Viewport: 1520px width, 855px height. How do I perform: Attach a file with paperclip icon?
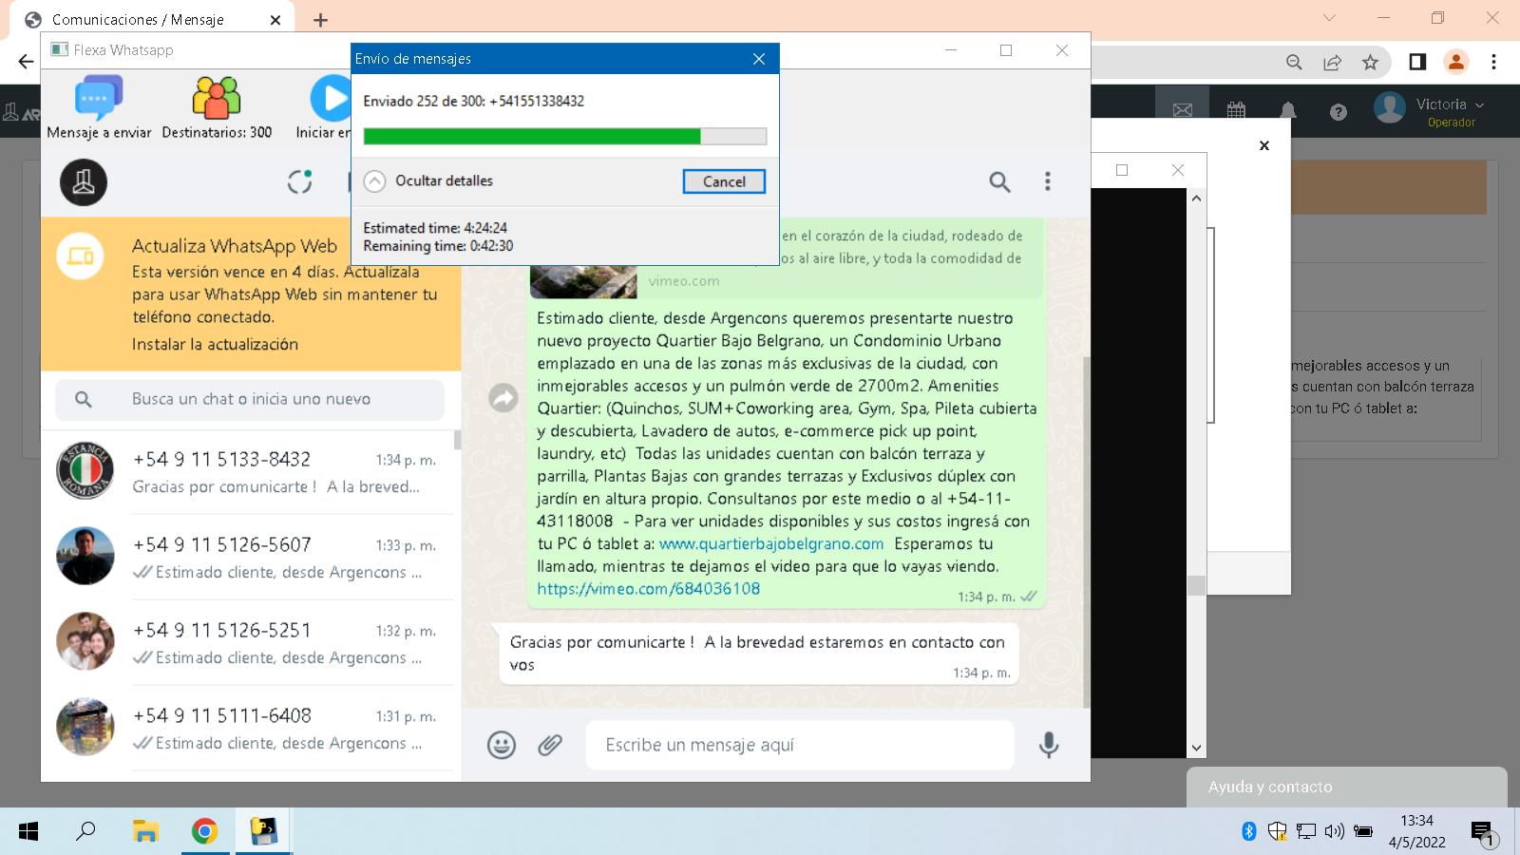coord(550,745)
